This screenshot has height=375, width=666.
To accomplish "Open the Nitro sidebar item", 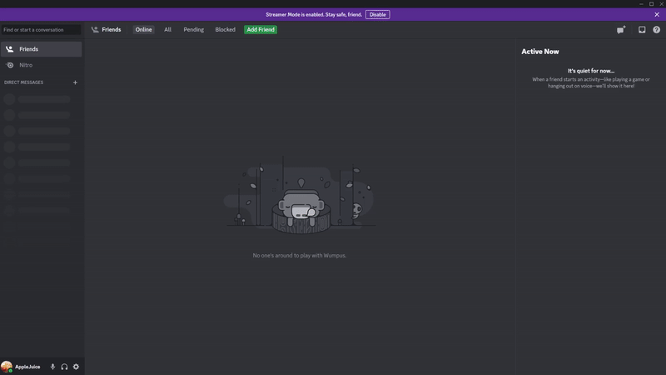I will tap(41, 65).
